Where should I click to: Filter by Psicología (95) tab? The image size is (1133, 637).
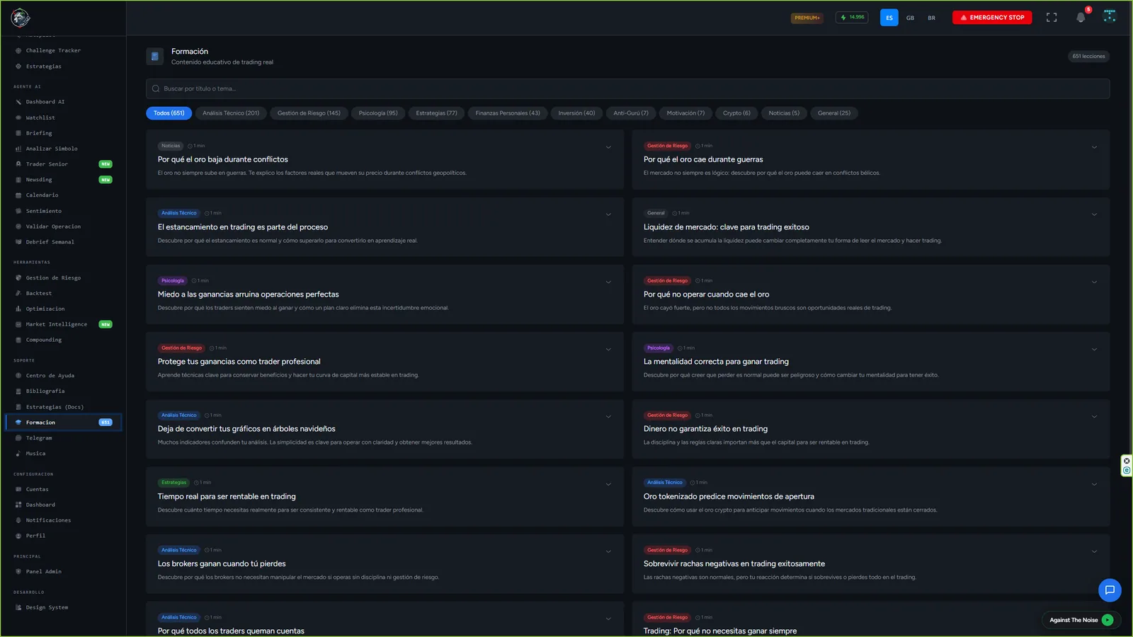(378, 113)
